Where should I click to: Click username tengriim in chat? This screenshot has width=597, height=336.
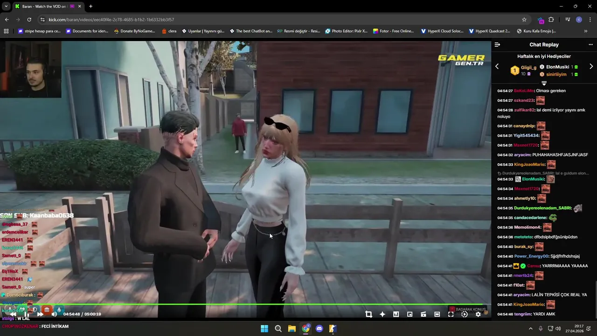point(522,314)
